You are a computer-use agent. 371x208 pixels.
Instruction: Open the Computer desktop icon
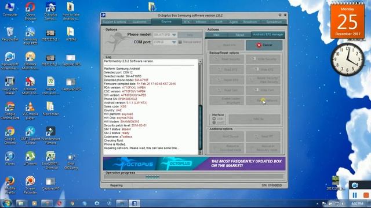pyautogui.click(x=10, y=10)
